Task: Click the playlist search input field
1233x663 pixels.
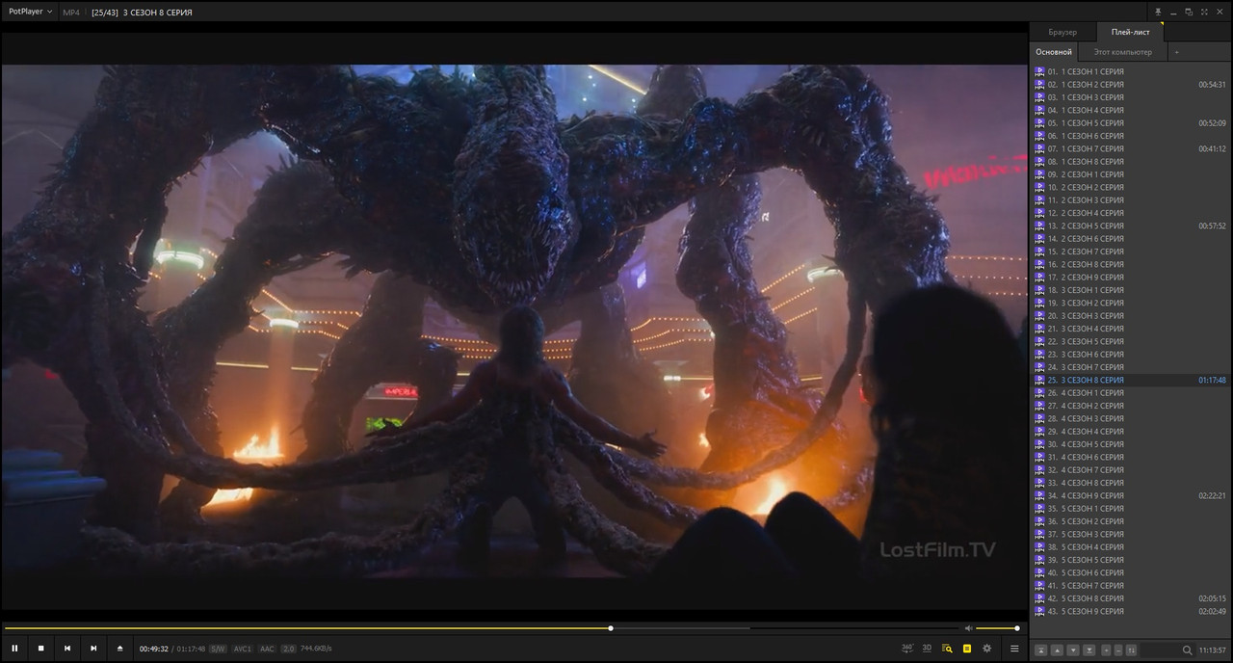Action: 1160,650
